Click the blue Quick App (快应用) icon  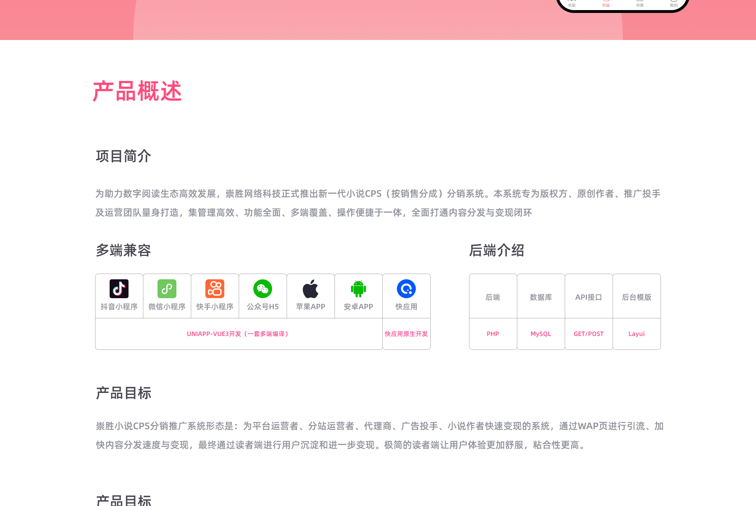tap(406, 288)
